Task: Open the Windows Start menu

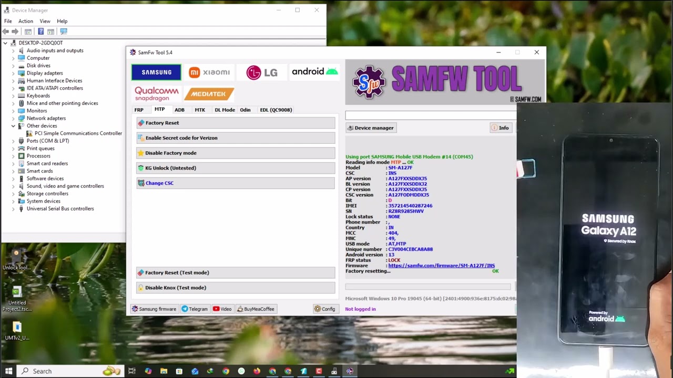Action: point(8,371)
